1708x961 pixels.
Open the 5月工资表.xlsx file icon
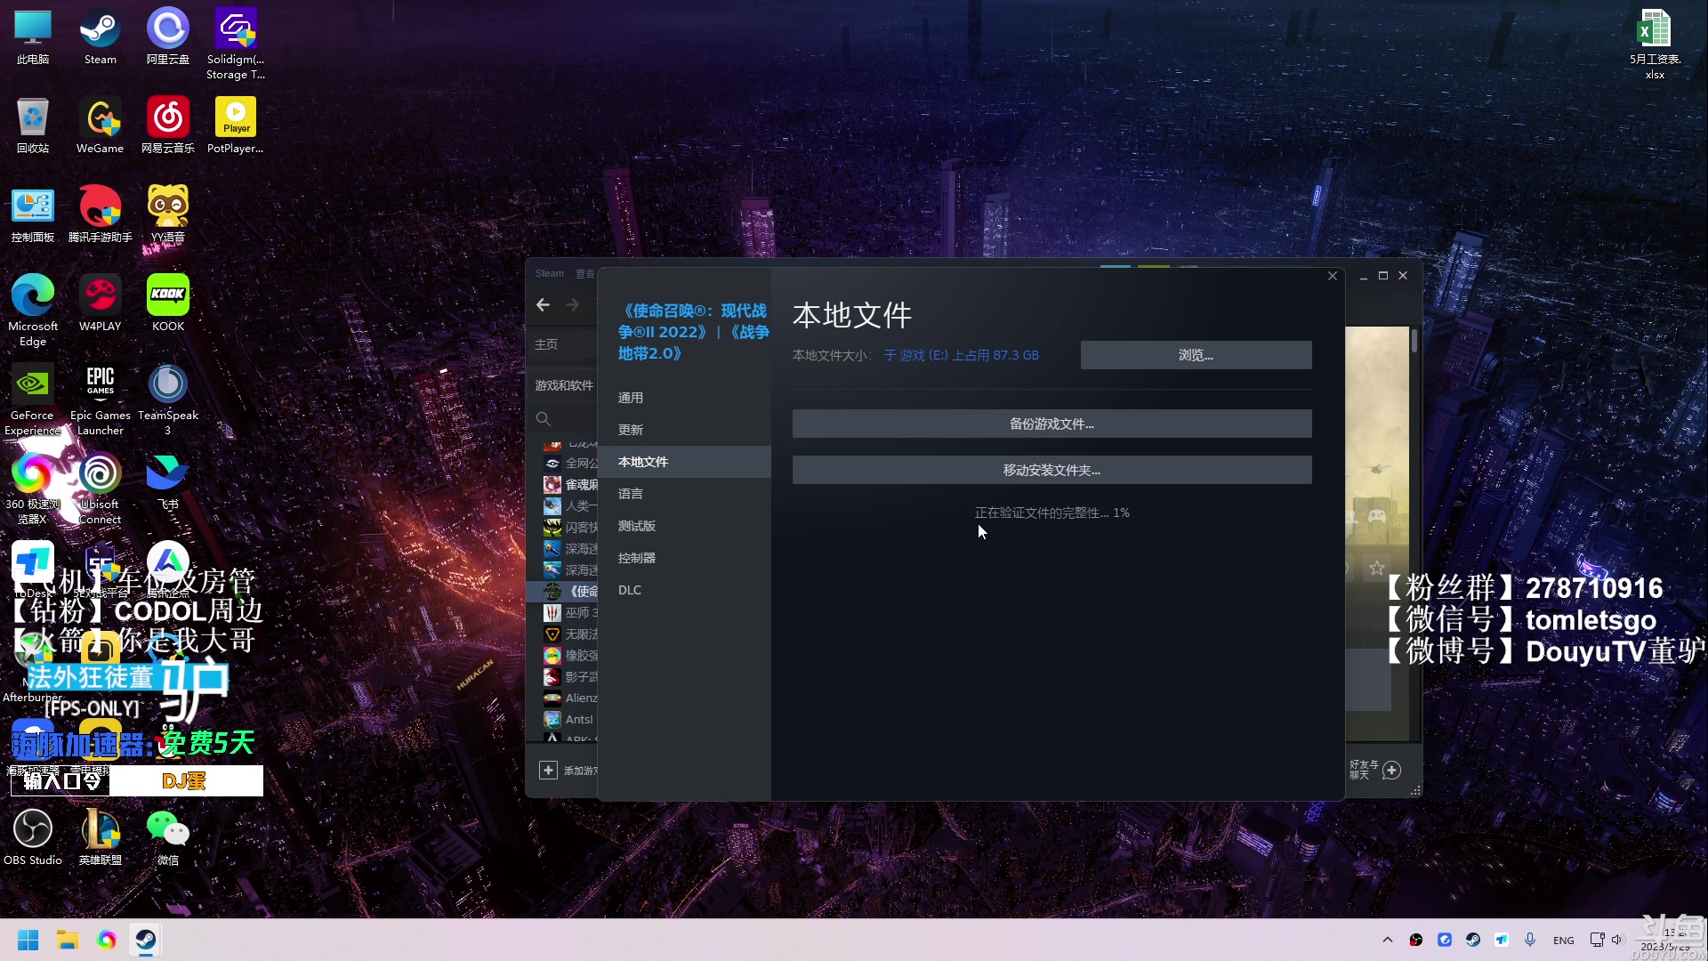(x=1655, y=44)
